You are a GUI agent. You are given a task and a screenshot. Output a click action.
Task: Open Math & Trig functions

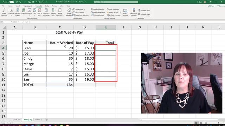53,12
